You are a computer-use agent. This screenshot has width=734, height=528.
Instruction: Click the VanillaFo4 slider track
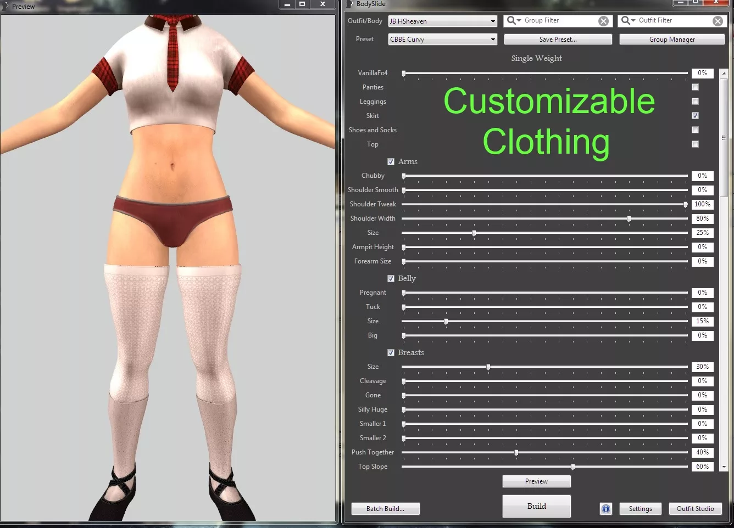[x=544, y=73]
